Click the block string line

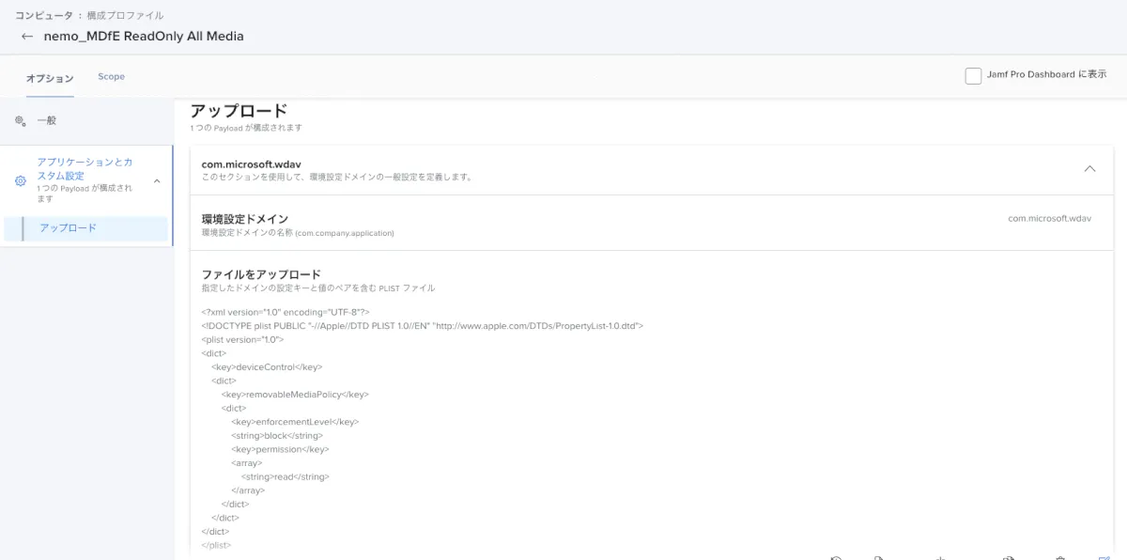point(277,436)
